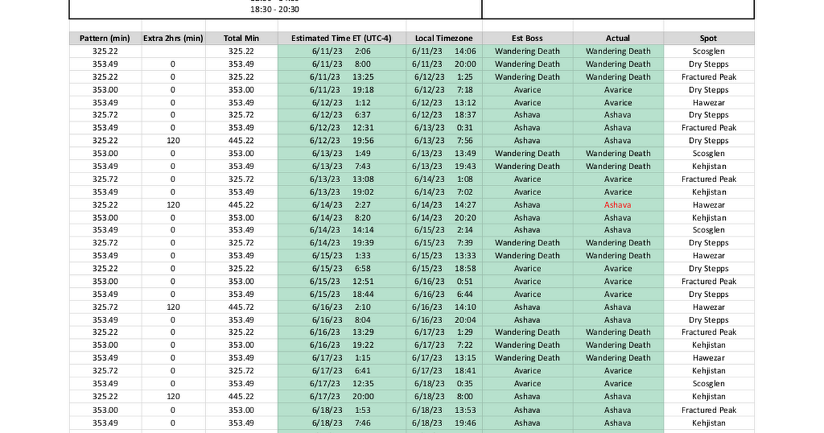Click Est Boss 'Avarice' in 6/11/23 19:18 row
This screenshot has width=824, height=433.
(527, 89)
